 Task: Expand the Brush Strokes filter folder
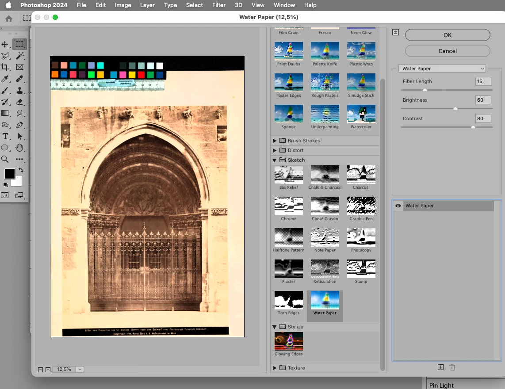coord(275,141)
